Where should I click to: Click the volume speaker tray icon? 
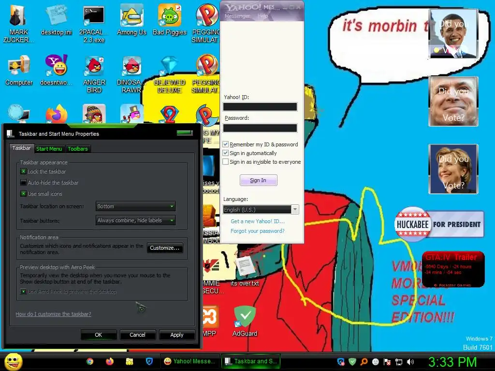click(410, 362)
